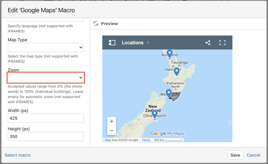Star the Locations map
Viewport: 268px width, 164px height.
click(148, 42)
